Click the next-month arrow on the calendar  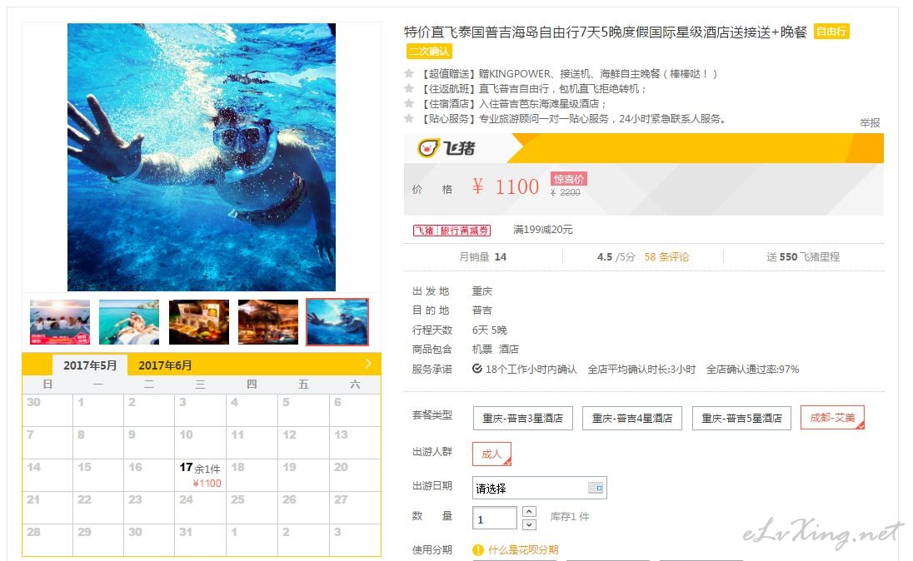tap(368, 364)
